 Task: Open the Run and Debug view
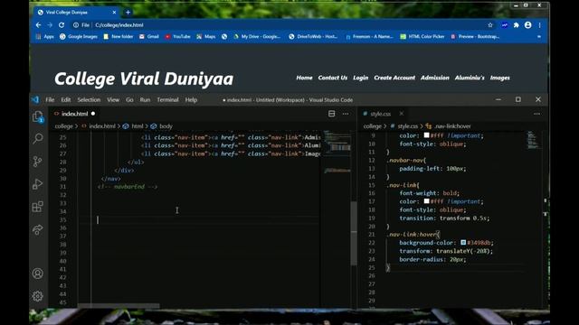[38, 184]
